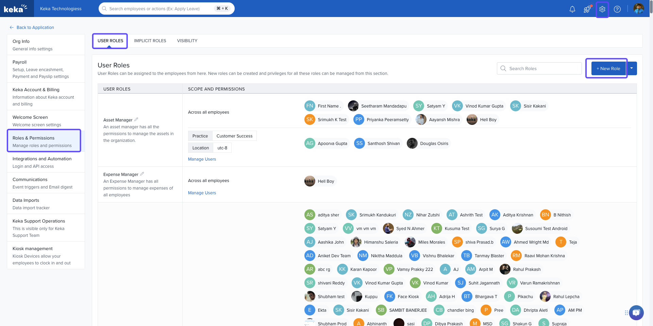This screenshot has height=326, width=653.
Task: Click Back to Application link
Action: [x=35, y=28]
